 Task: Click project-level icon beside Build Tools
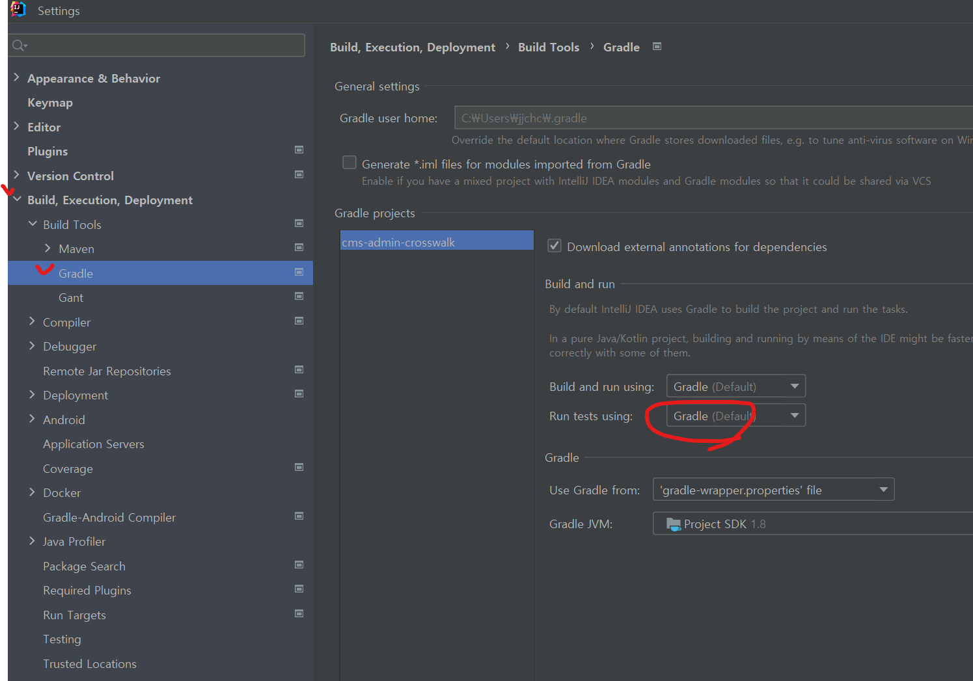click(299, 223)
